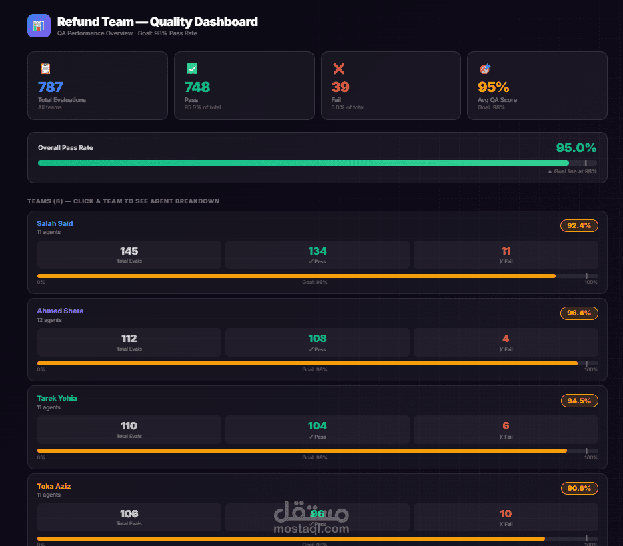Click the 94.5% badge for Tarek Yehia
This screenshot has width=623, height=546.
tap(579, 401)
